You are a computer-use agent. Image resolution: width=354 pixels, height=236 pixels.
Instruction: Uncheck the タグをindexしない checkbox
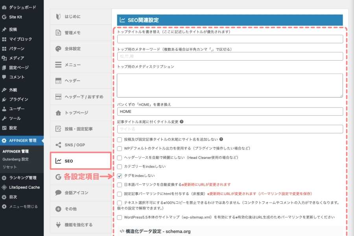coord(119,175)
